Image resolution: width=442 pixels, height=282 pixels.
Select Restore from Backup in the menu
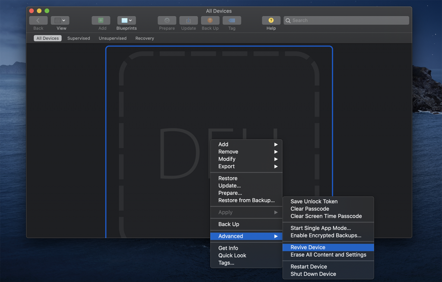(246, 200)
